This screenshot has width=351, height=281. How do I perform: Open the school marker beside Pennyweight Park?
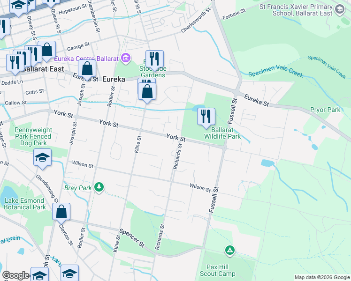pyautogui.click(x=43, y=158)
